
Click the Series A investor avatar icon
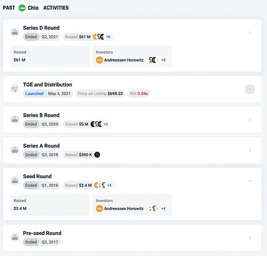[97, 155]
